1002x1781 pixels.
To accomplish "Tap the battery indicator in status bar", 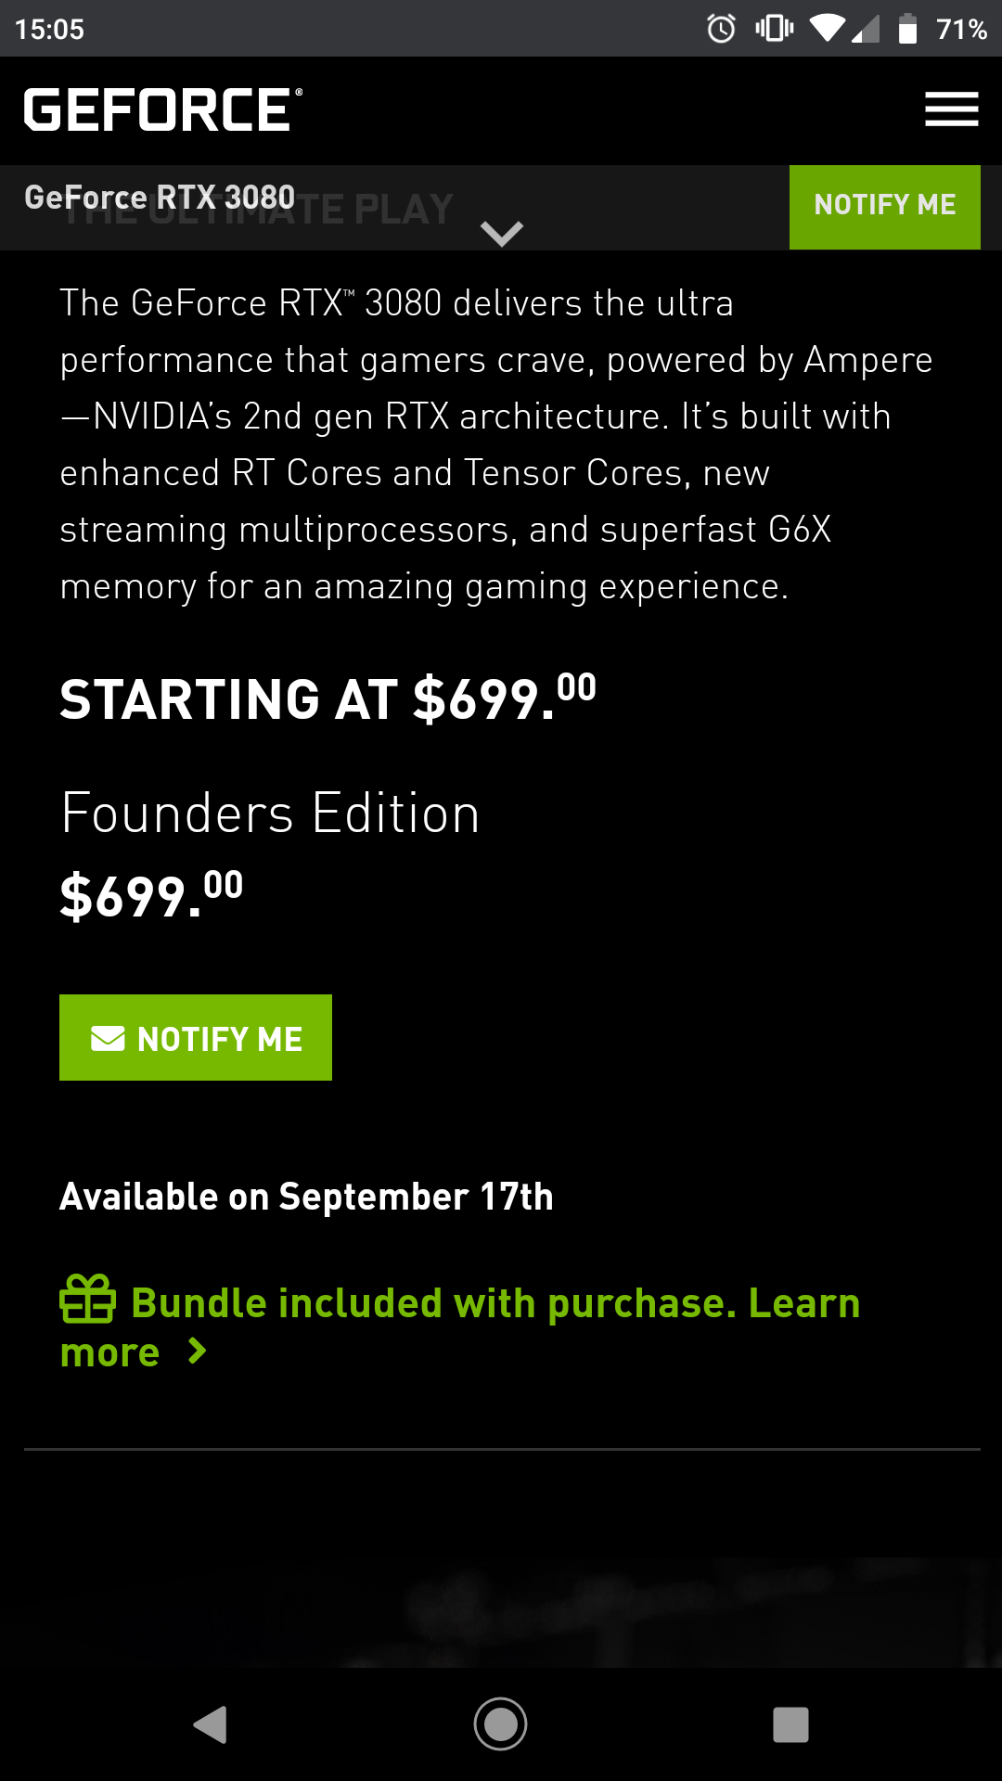I will [x=905, y=29].
